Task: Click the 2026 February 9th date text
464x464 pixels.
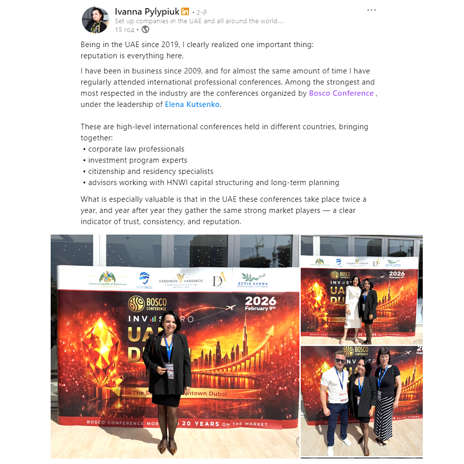Action: [x=260, y=303]
